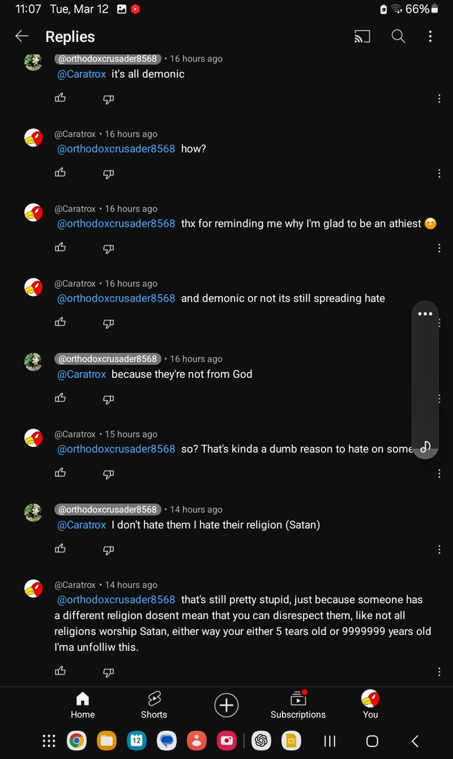Tap the You profile icon
The width and height of the screenshot is (453, 759).
pos(370,701)
